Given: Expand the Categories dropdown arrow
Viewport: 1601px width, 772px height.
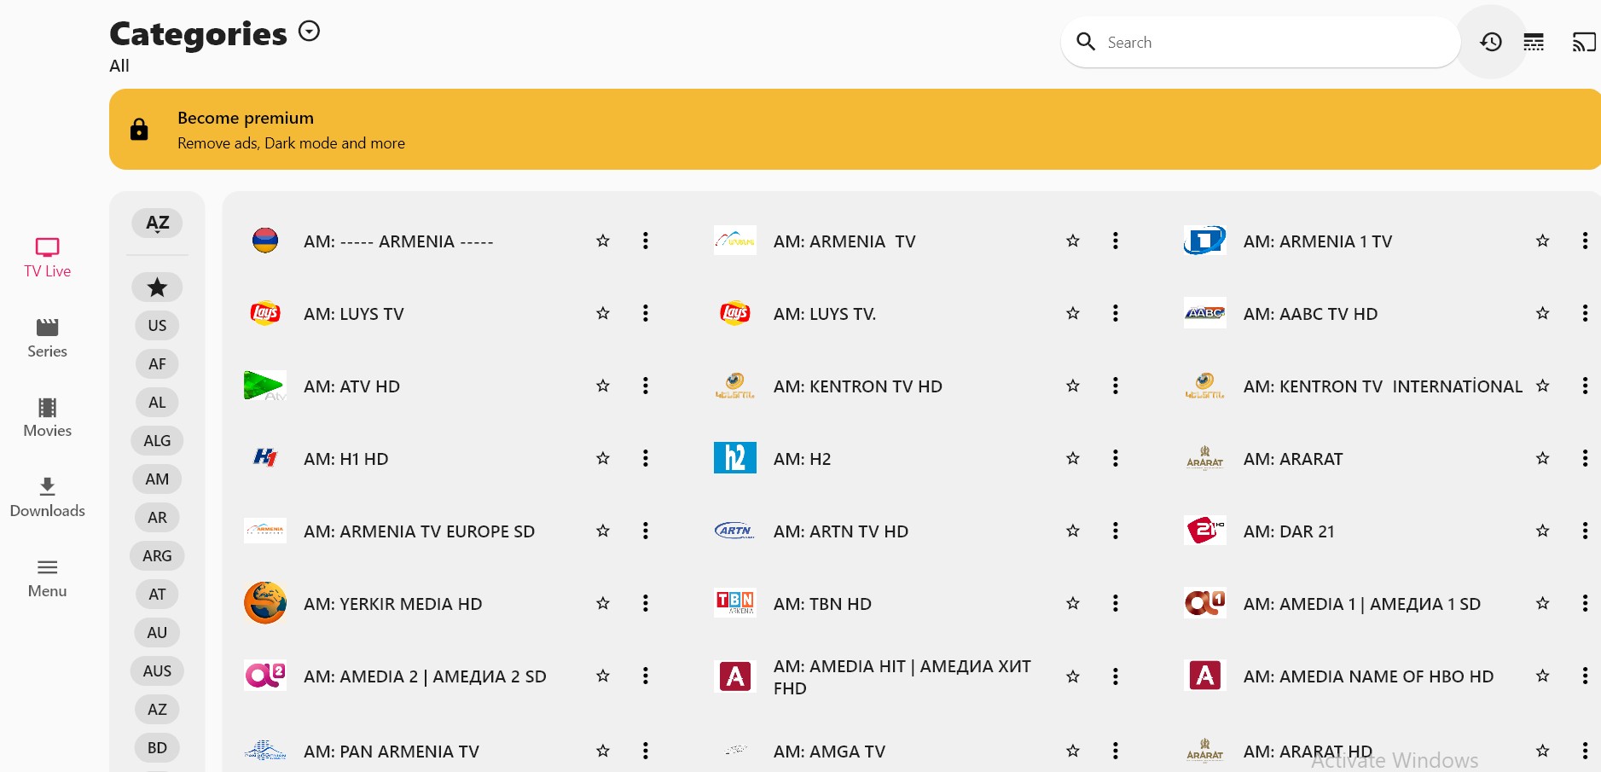Looking at the screenshot, I should (309, 32).
